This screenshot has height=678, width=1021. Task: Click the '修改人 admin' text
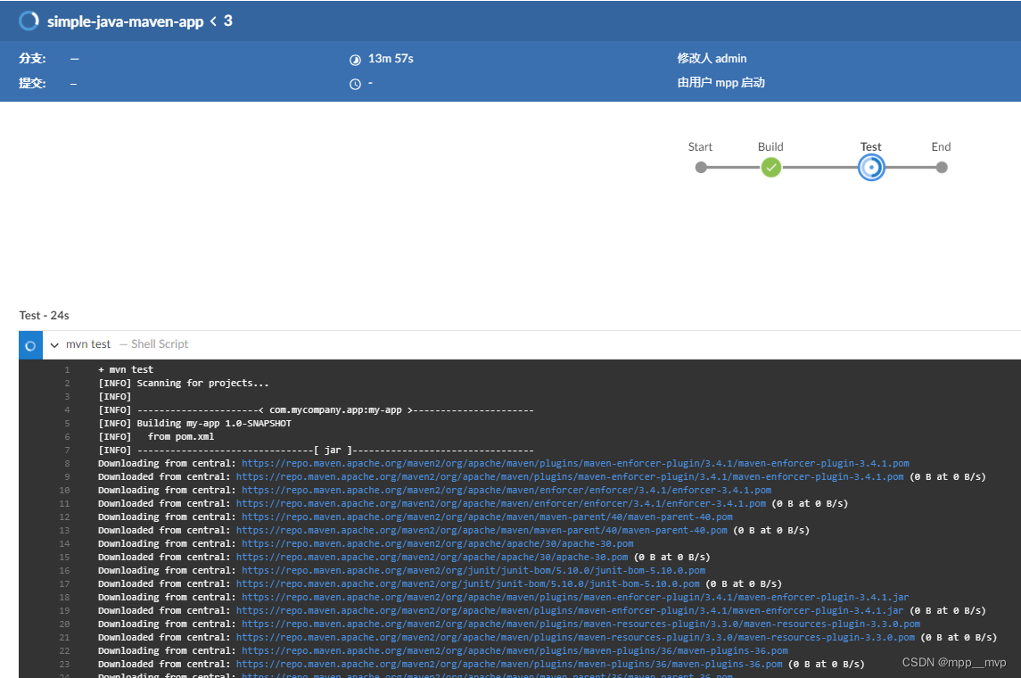click(x=712, y=58)
